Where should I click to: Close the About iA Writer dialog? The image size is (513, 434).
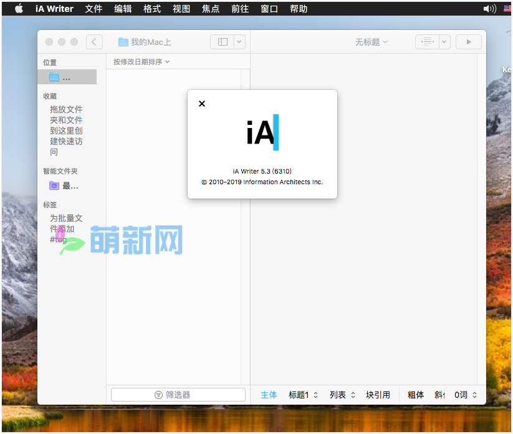(x=202, y=104)
